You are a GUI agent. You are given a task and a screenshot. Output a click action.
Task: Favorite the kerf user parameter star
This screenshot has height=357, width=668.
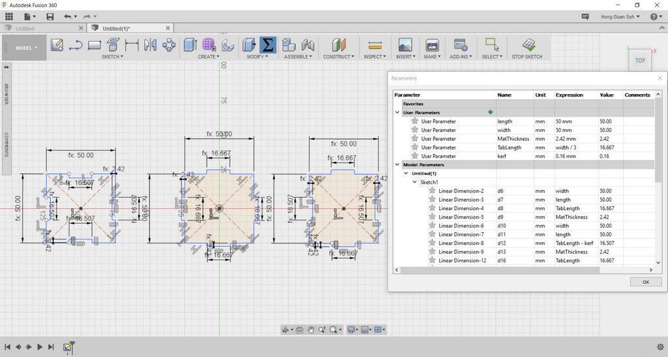(x=415, y=156)
